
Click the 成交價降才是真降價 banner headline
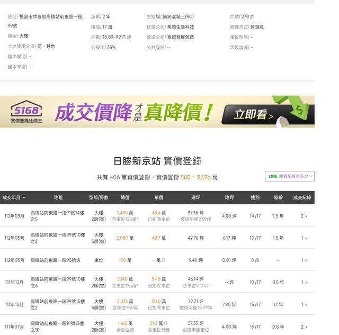[x=135, y=112]
